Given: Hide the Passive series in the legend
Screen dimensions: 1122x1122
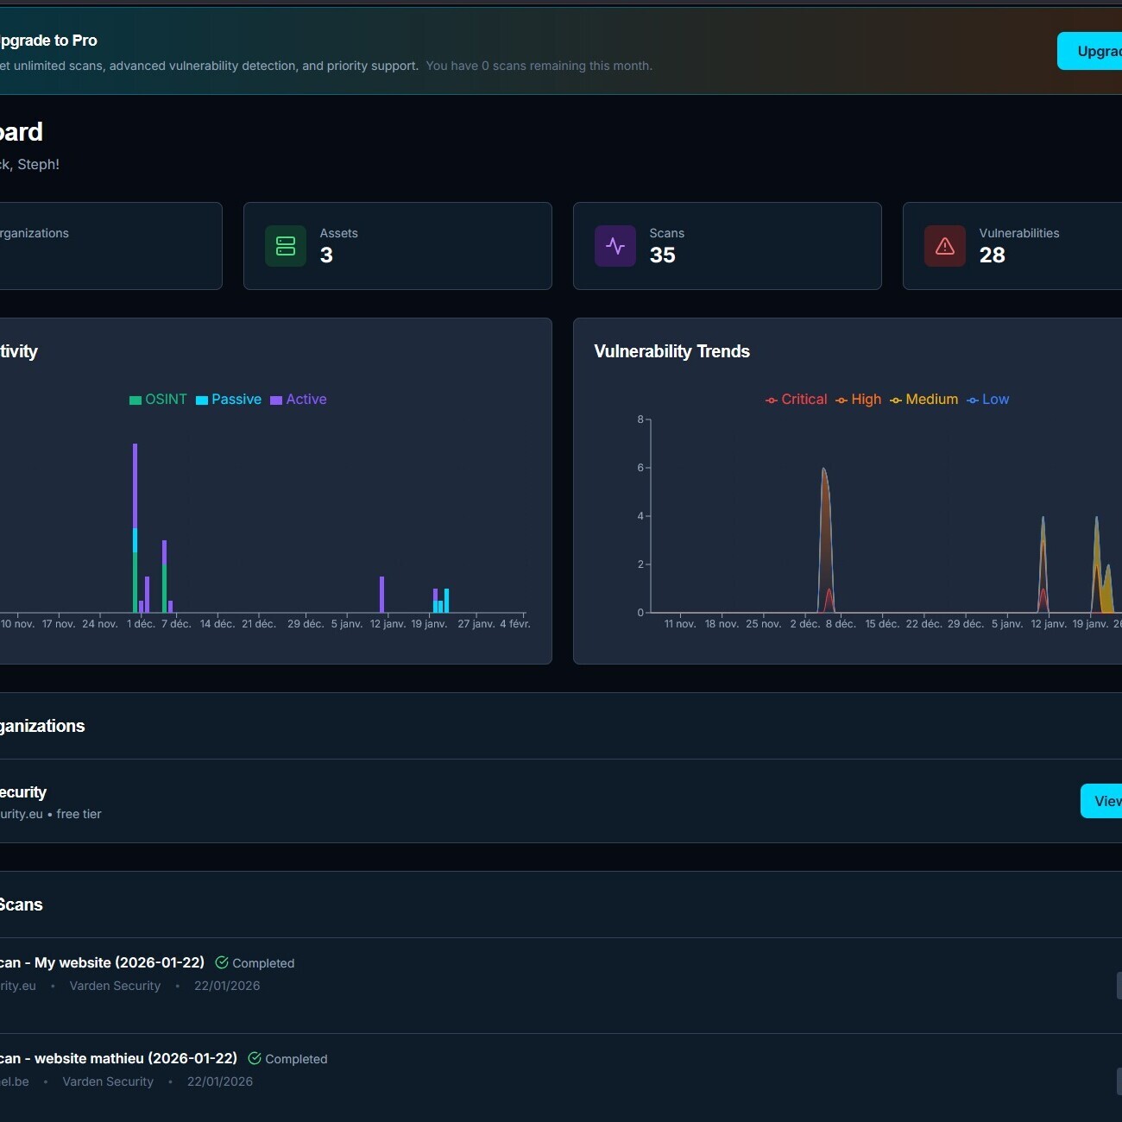Looking at the screenshot, I should click(x=229, y=400).
